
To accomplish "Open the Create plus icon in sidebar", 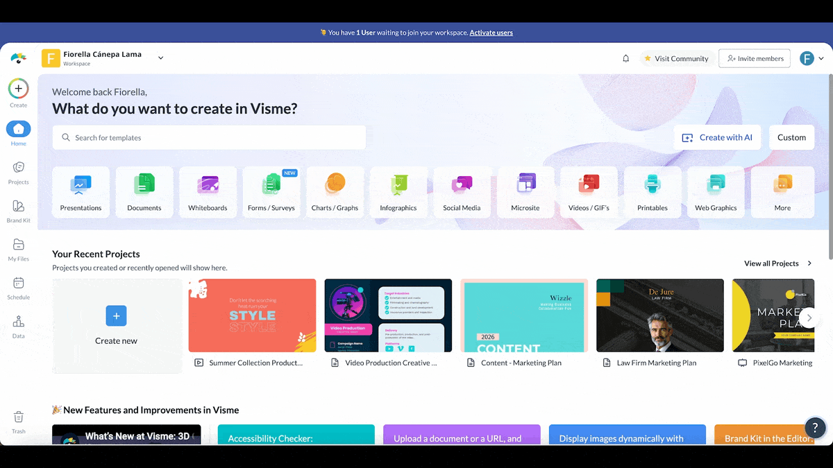I will [19, 89].
